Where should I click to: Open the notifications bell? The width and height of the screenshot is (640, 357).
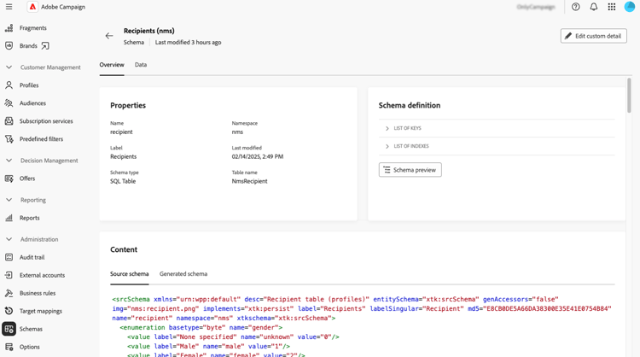click(x=594, y=7)
